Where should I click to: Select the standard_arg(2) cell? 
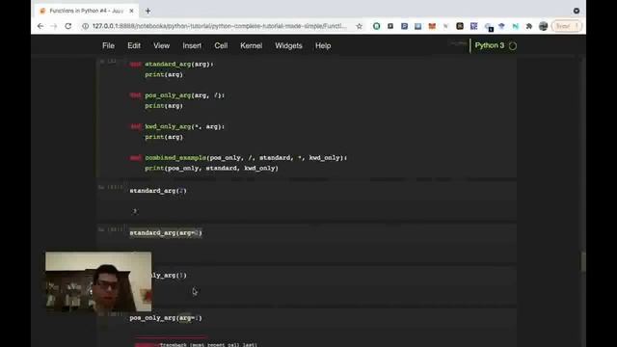(307, 191)
